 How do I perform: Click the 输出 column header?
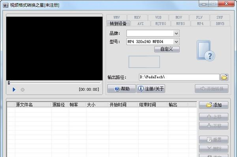[178, 105]
